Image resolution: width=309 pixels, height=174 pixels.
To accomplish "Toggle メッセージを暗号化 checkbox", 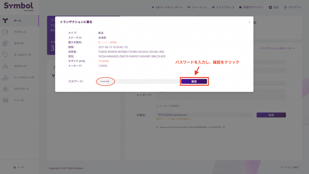I will pyautogui.click(x=157, y=106).
